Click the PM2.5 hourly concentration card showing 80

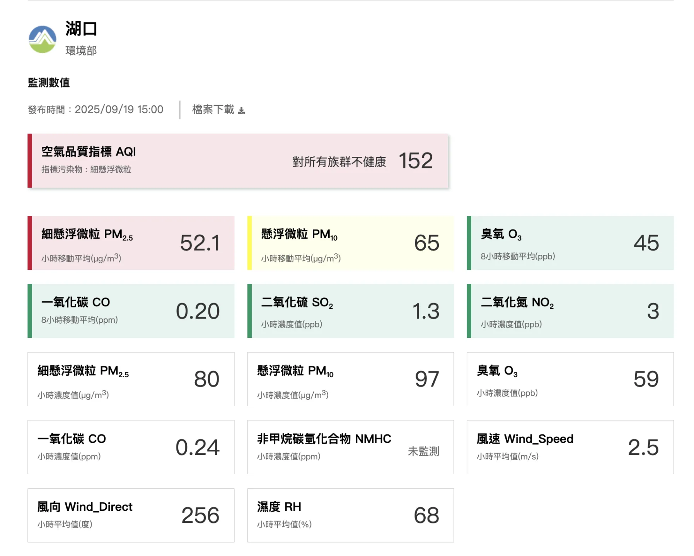click(x=131, y=379)
